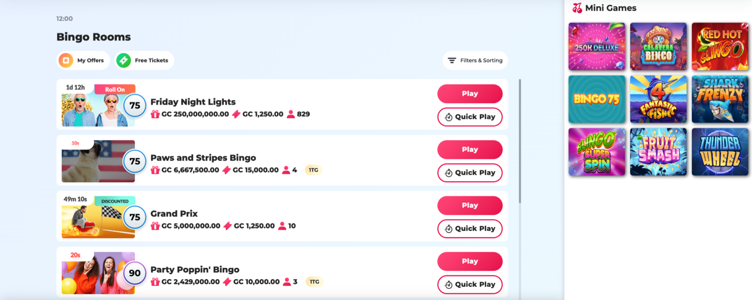The image size is (752, 300).
Task: Open the Bingo 75 mini game
Action: pyautogui.click(x=597, y=99)
